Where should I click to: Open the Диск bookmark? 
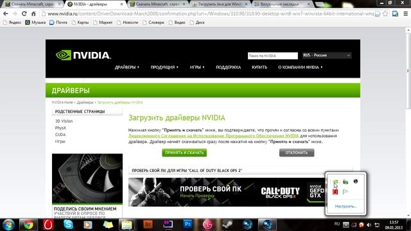[197, 22]
